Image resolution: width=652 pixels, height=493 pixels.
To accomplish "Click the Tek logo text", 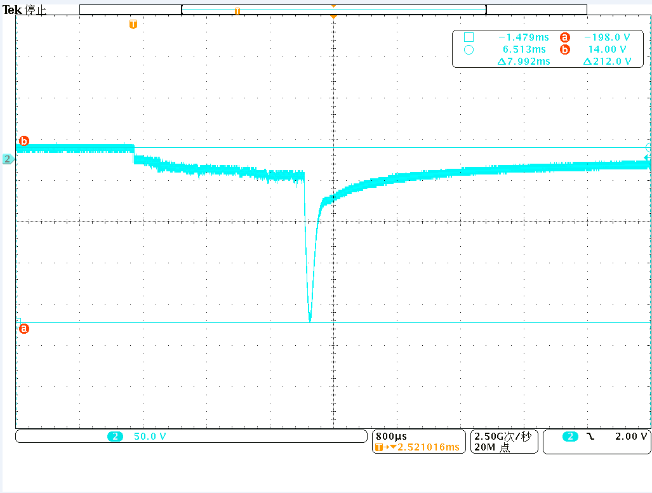I will [x=12, y=10].
